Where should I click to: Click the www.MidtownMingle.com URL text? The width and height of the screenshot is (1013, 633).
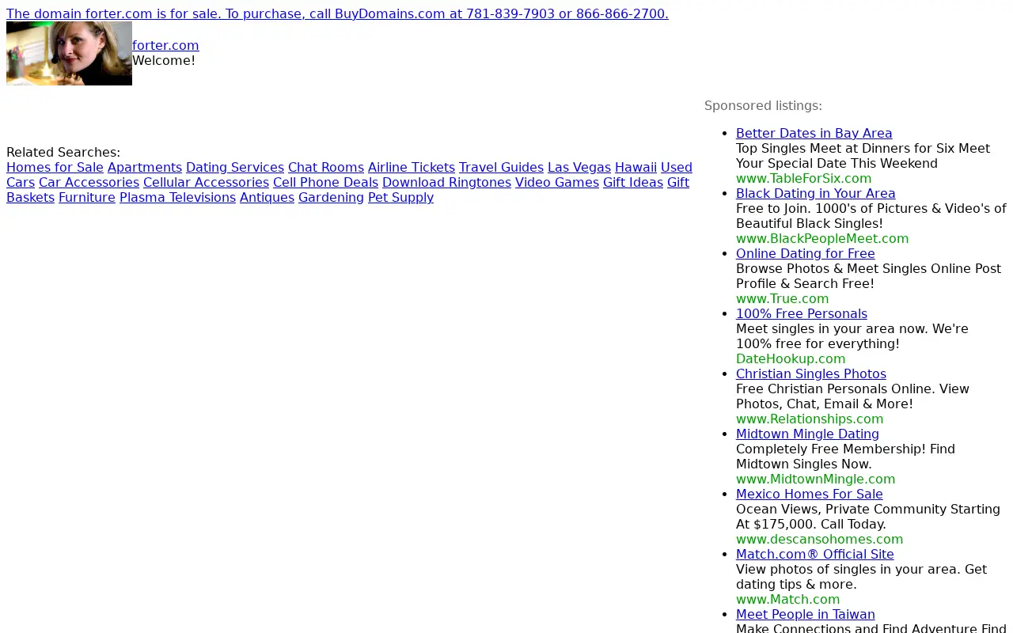(816, 479)
